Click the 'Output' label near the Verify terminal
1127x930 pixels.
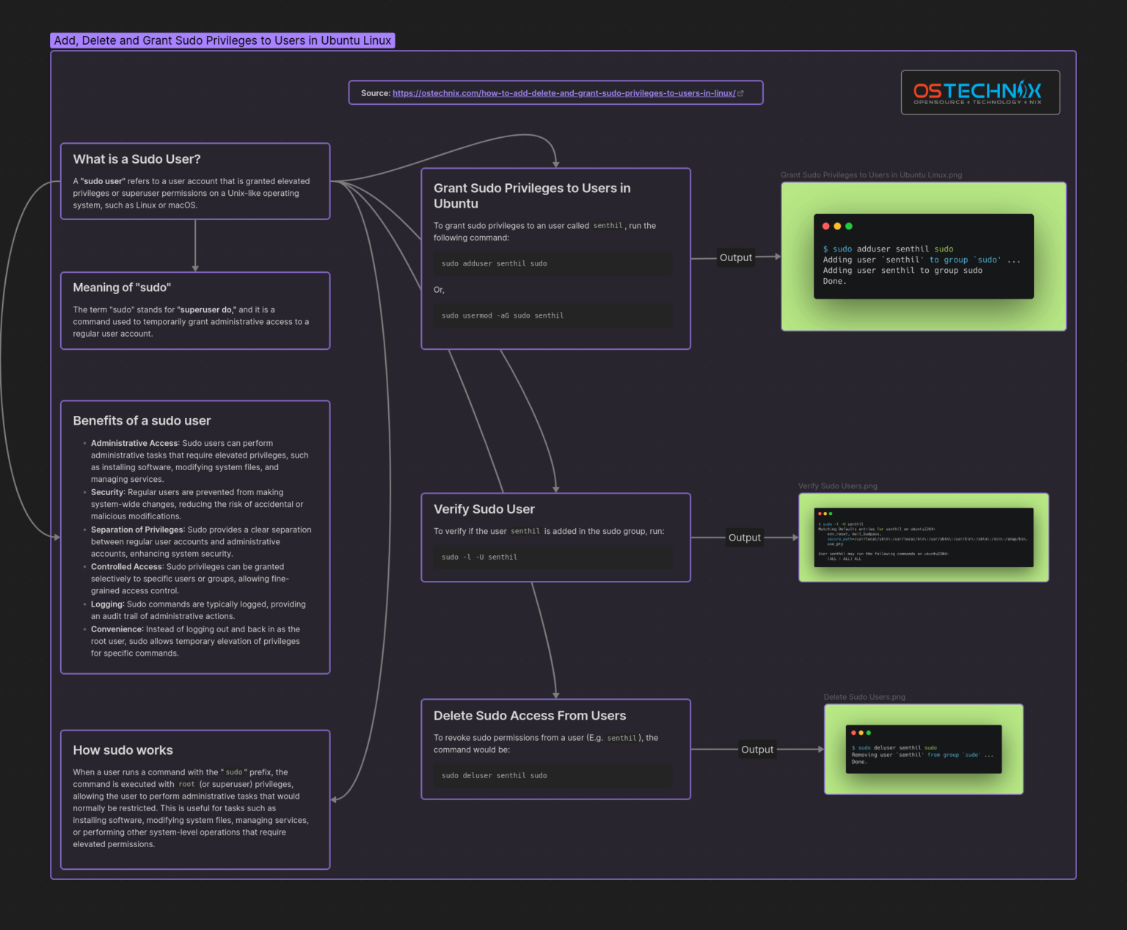(x=744, y=537)
